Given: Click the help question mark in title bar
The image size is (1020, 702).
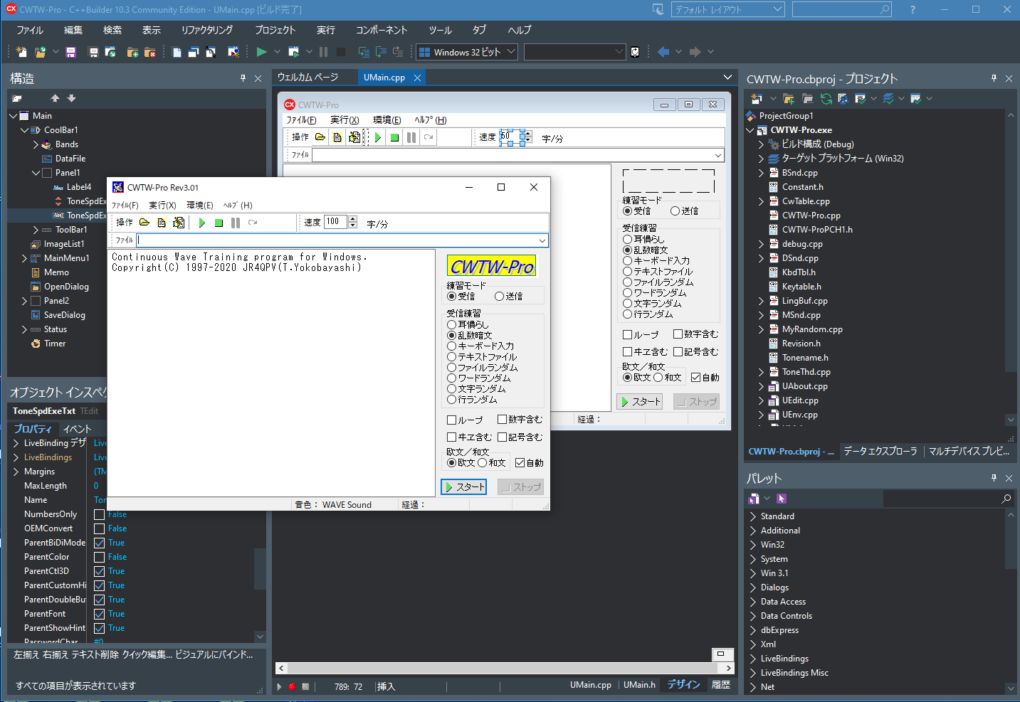Looking at the screenshot, I should pos(913,9).
